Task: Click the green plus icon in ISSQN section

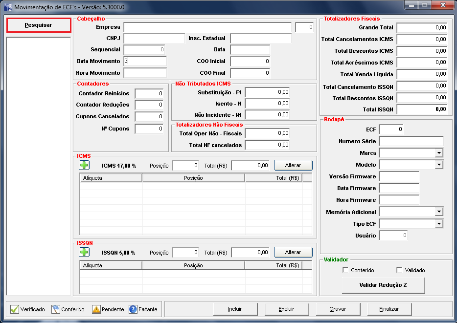Action: pyautogui.click(x=84, y=252)
